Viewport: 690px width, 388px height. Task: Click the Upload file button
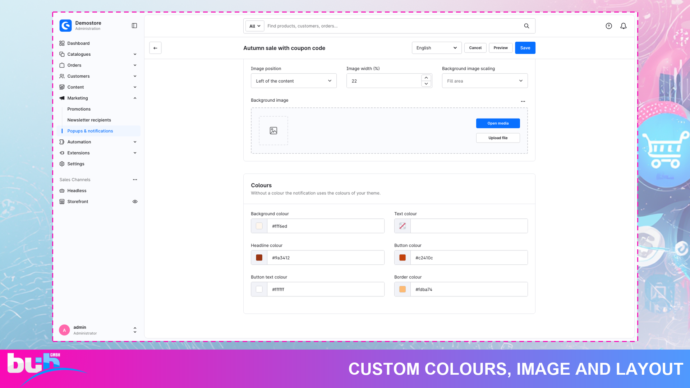pyautogui.click(x=498, y=138)
